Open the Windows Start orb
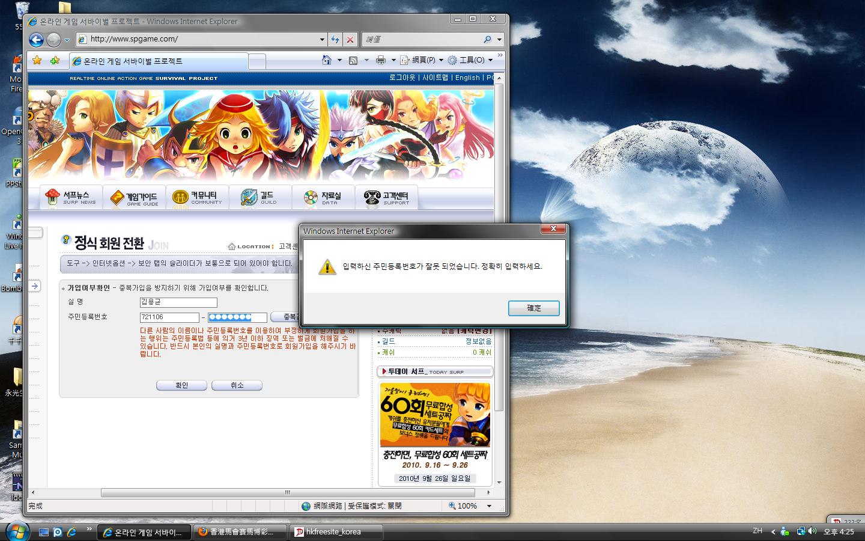The height and width of the screenshot is (541, 865). [x=17, y=531]
